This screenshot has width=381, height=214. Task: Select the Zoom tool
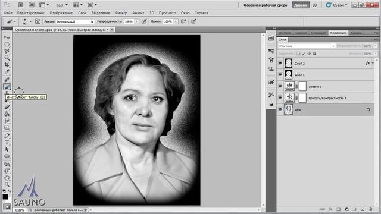[7, 185]
